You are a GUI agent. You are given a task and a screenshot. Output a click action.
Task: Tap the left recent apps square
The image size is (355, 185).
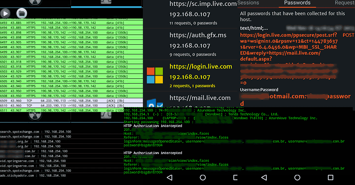pyautogui.click(x=236, y=177)
